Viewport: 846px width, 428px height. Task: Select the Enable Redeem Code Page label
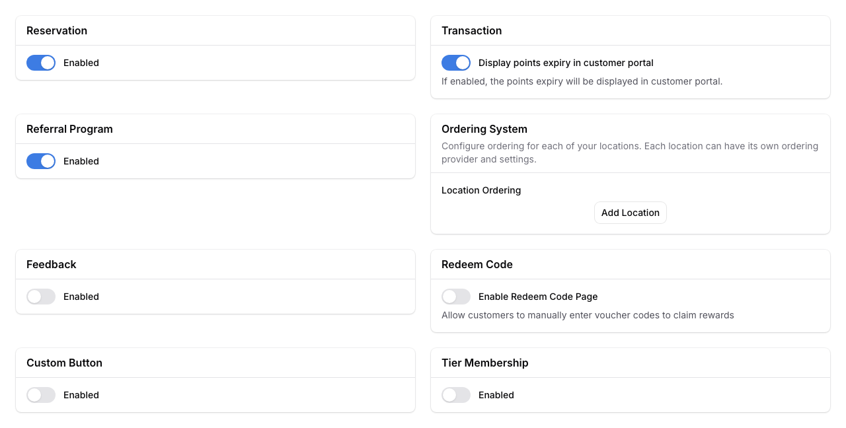point(537,297)
